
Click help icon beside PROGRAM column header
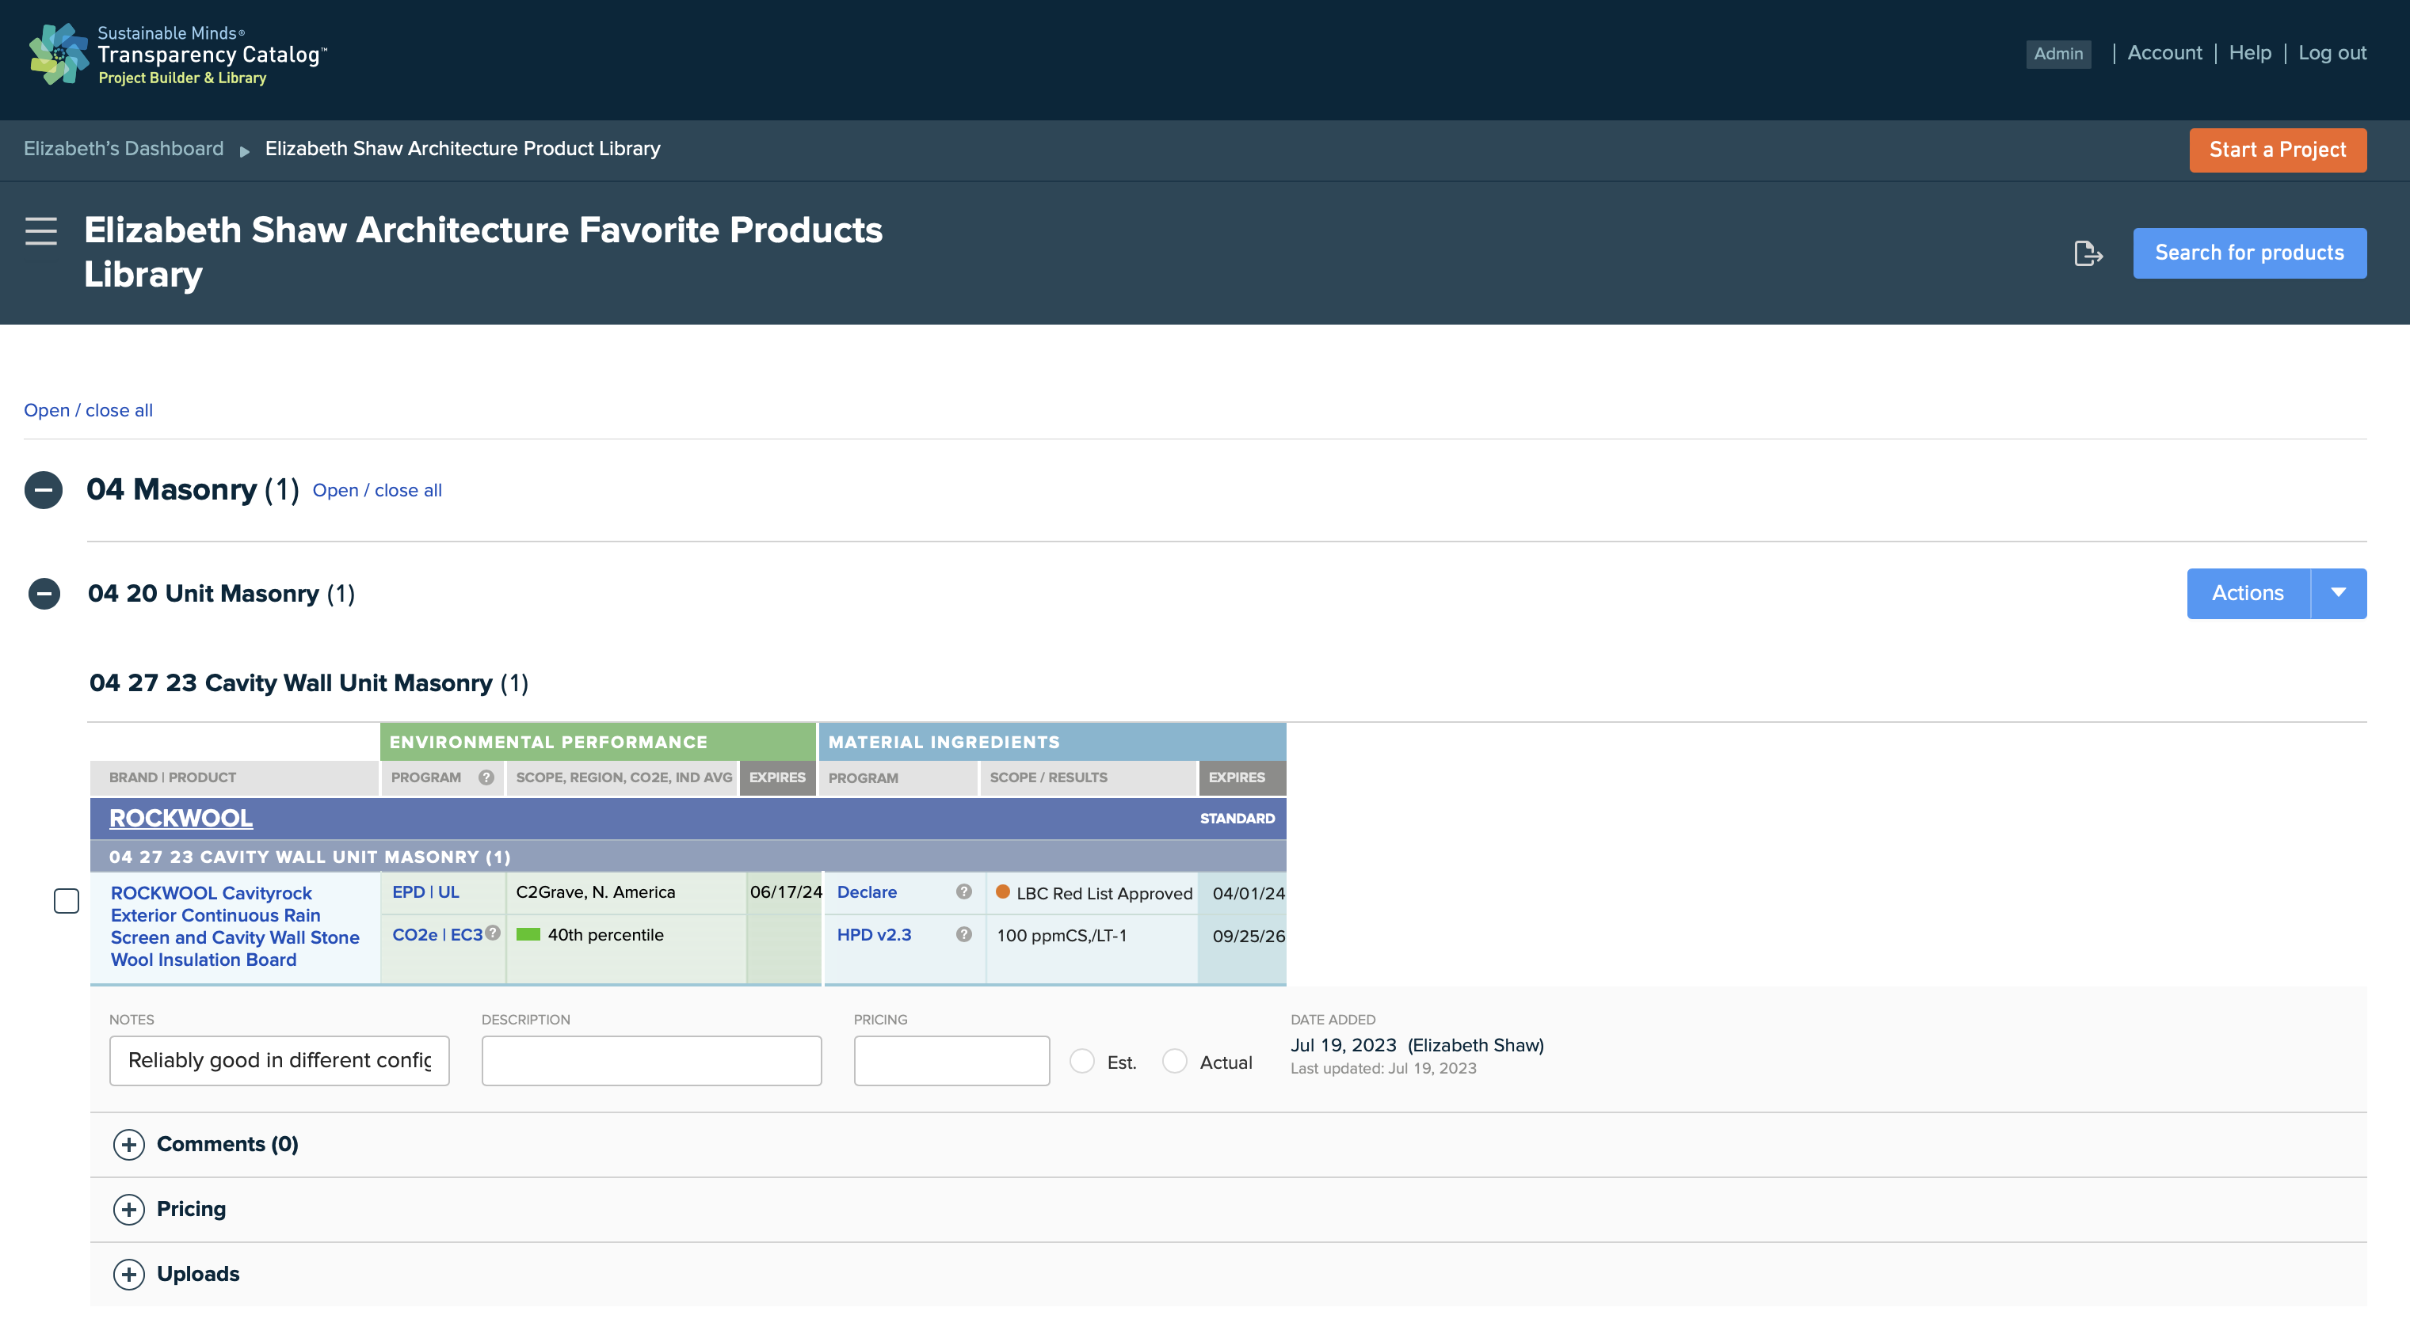[486, 777]
